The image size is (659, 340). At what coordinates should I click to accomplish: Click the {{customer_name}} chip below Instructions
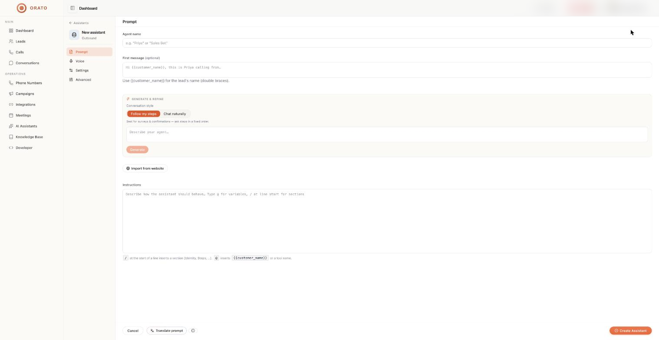(x=250, y=258)
